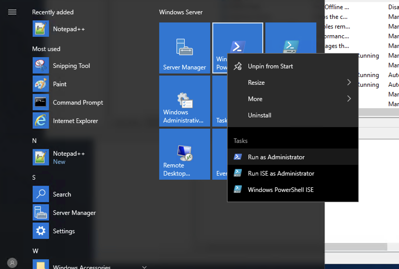399x269 pixels.
Task: Run PowerShell as Administrator
Action: click(x=276, y=157)
